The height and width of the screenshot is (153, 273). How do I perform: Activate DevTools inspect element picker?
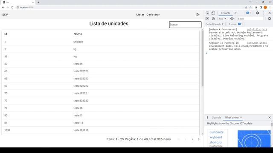pos(207,13)
